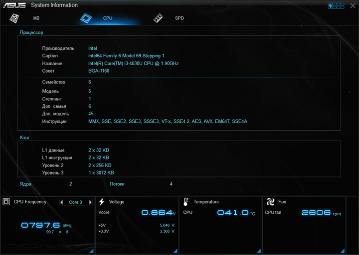The height and width of the screenshot is (255, 359).
Task: Expand Voltage panel corner triangle
Action: [176, 251]
